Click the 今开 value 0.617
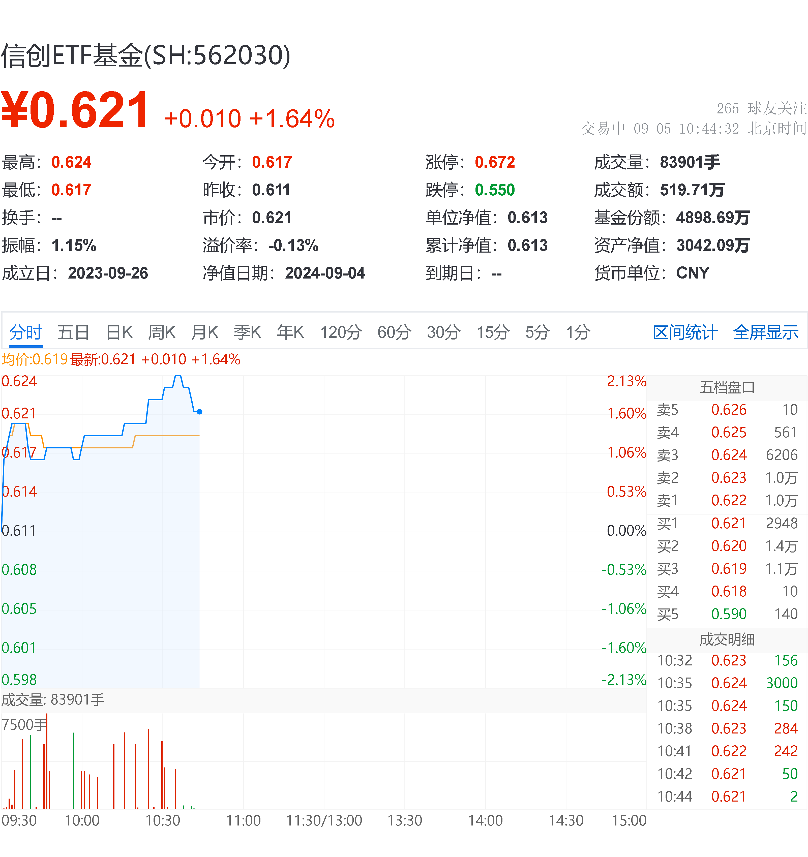The height and width of the screenshot is (857, 808). 272,163
